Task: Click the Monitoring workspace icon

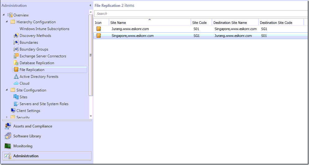Action: tap(8, 146)
